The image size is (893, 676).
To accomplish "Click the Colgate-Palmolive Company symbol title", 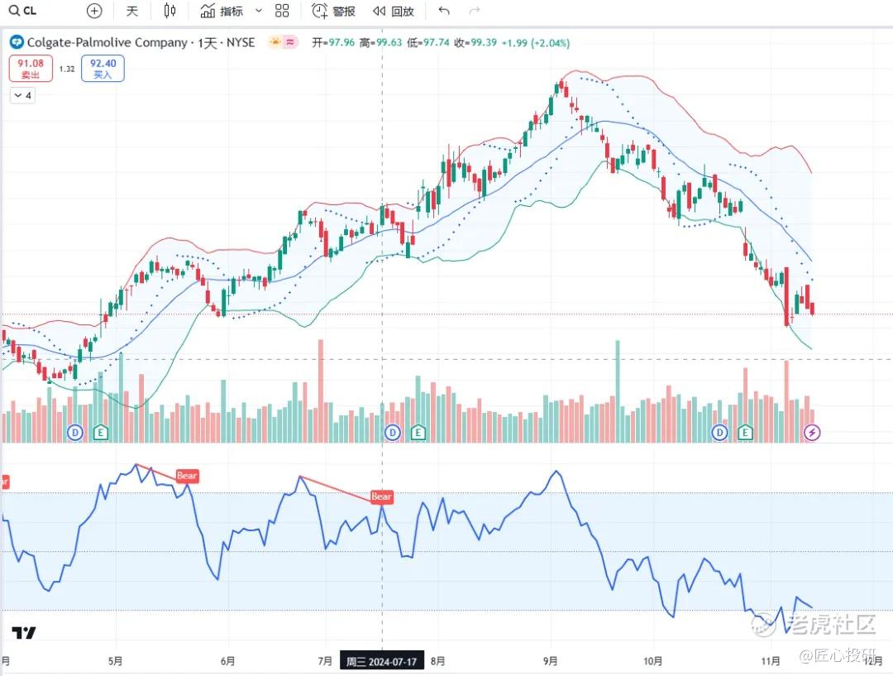I will [x=107, y=42].
